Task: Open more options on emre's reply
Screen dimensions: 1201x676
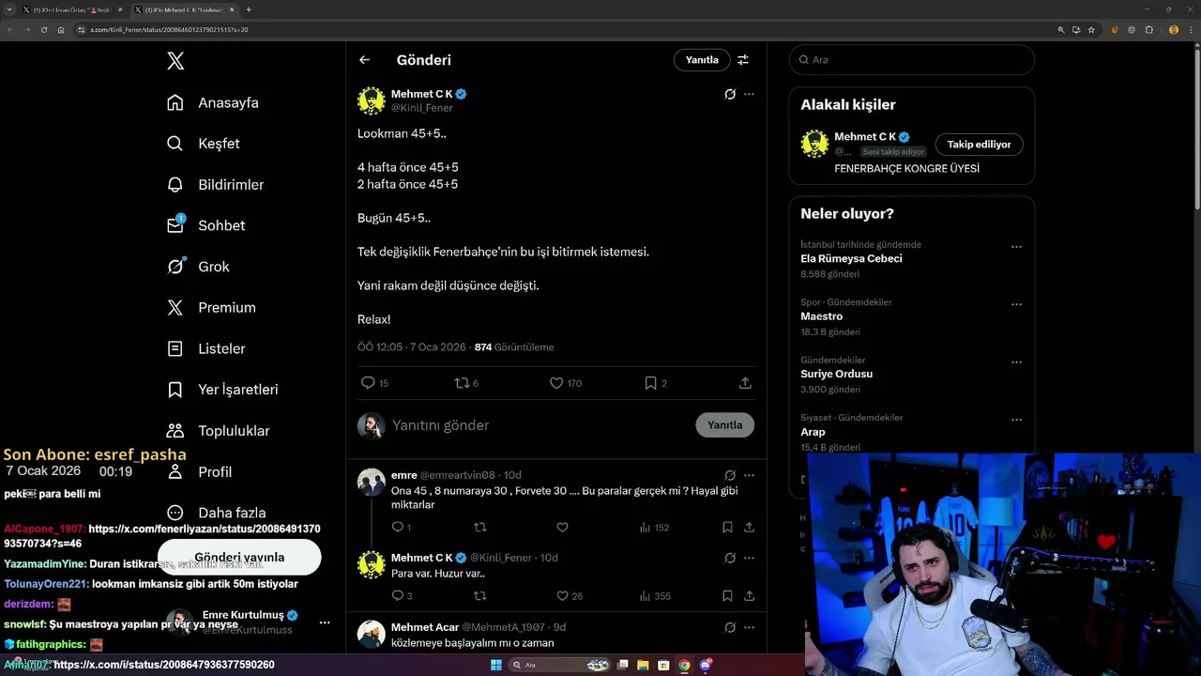Action: (749, 475)
